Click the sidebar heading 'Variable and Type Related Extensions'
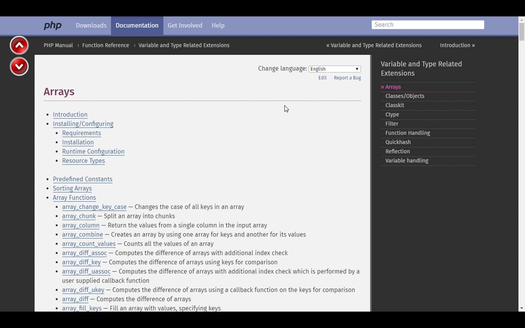 click(x=421, y=68)
